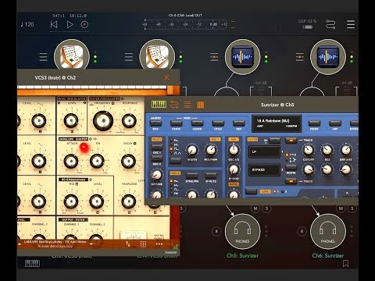375x281 pixels.
Task: Open the channel menu beside the left VCS3 node
Action: click(43, 57)
